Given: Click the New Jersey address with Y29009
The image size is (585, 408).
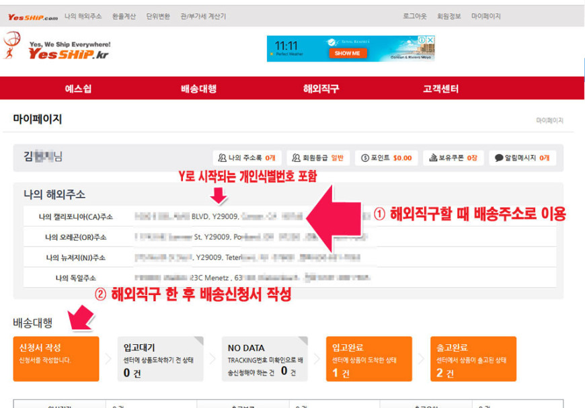Looking at the screenshot, I should click(x=247, y=257).
